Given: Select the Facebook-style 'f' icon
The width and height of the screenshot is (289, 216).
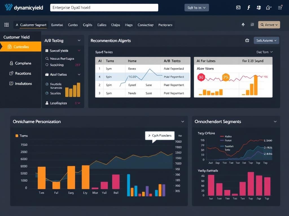Looking at the screenshot, I should [249, 7].
